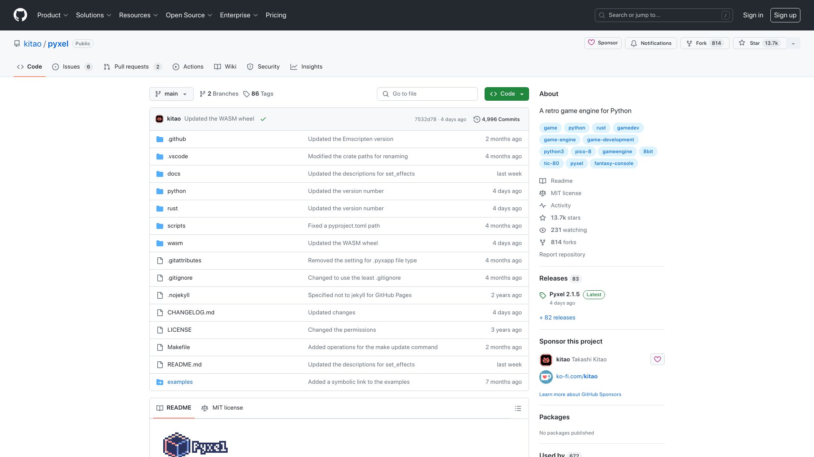This screenshot has width=814, height=457.
Task: Expand the Enterprise menu
Action: tap(239, 15)
